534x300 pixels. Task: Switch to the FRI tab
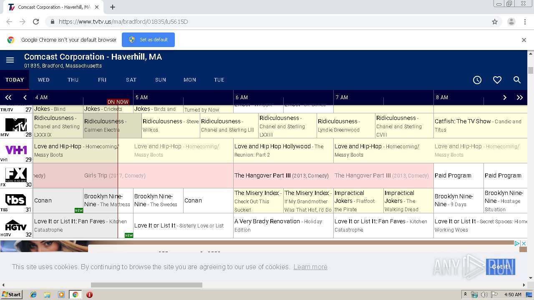tap(102, 80)
